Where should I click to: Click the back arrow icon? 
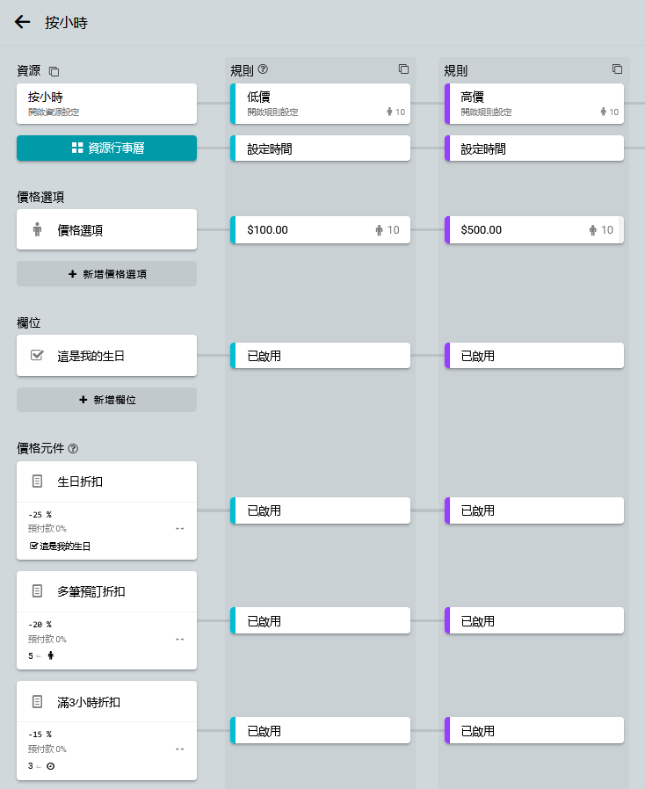(x=23, y=23)
